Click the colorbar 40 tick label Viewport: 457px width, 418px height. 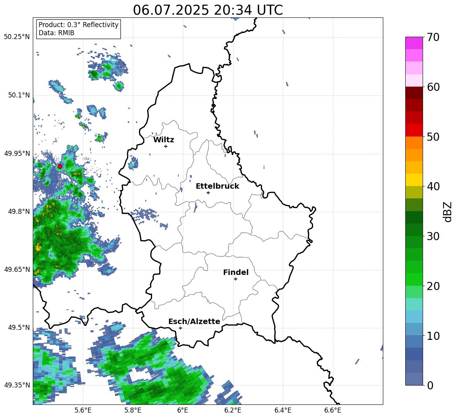tap(433, 186)
